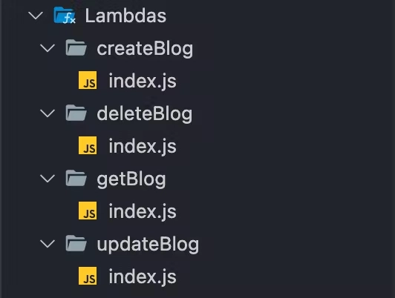395x298 pixels.
Task: Click the JS icon under updateBlog
Action: [88, 276]
